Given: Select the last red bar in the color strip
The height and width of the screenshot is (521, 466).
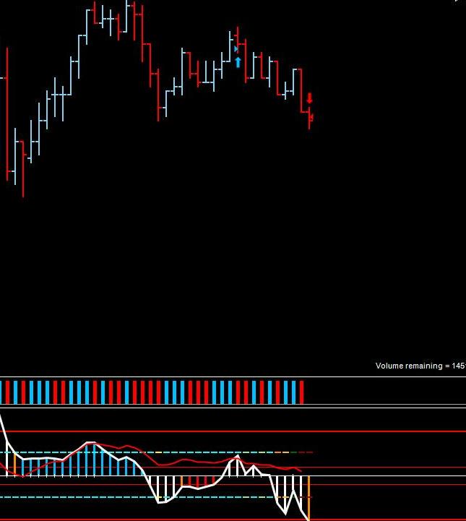Looking at the screenshot, I should pyautogui.click(x=301, y=392).
